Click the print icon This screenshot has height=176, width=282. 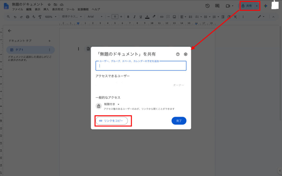pyautogui.click(x=28, y=17)
